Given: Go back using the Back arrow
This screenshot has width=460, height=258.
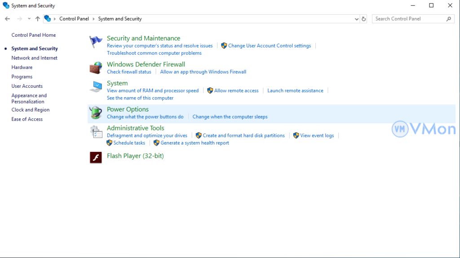Looking at the screenshot, I should point(7,19).
